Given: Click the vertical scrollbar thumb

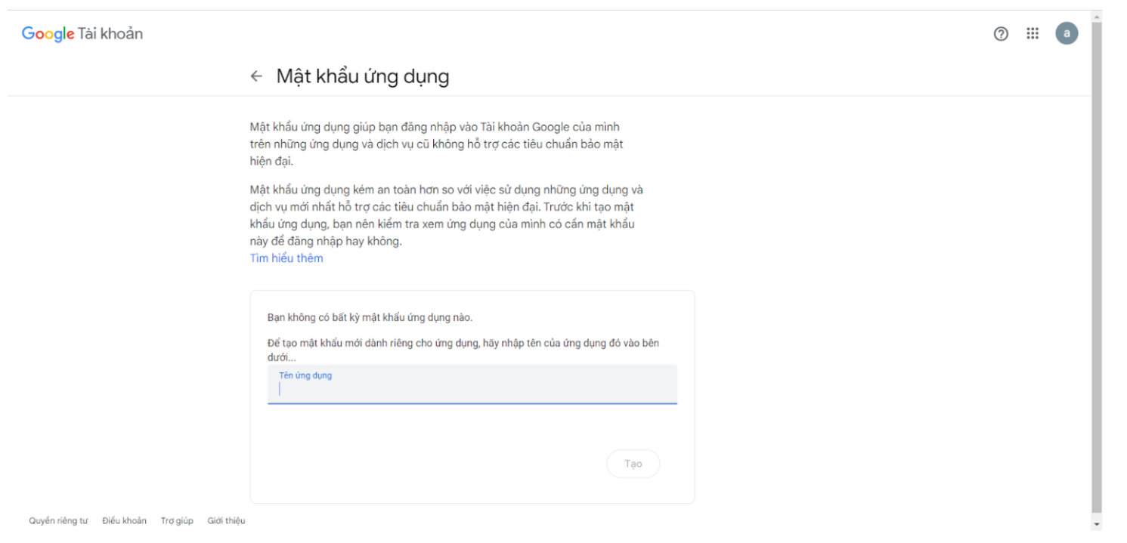Looking at the screenshot, I should (1097, 264).
